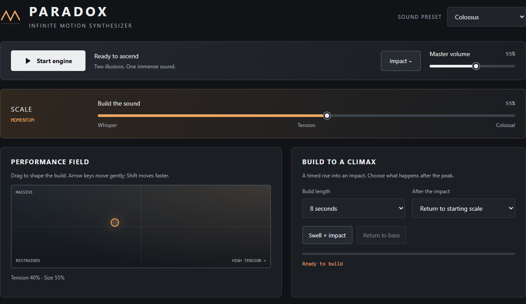526x304 pixels.
Task: Click the Start engine button
Action: tap(48, 61)
